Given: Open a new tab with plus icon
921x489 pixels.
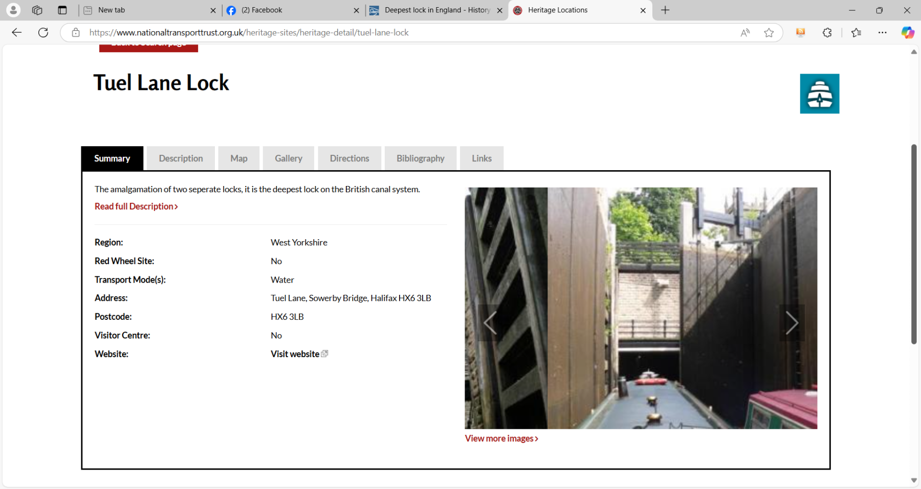Looking at the screenshot, I should pyautogui.click(x=665, y=10).
